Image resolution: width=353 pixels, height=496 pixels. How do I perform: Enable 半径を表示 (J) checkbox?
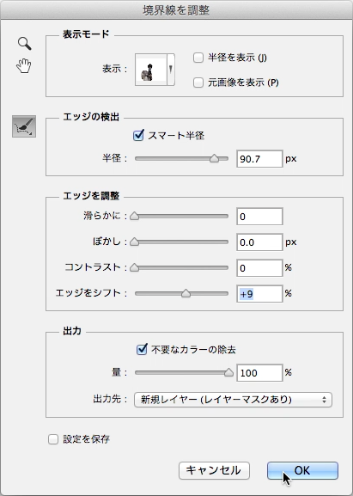[x=198, y=58]
